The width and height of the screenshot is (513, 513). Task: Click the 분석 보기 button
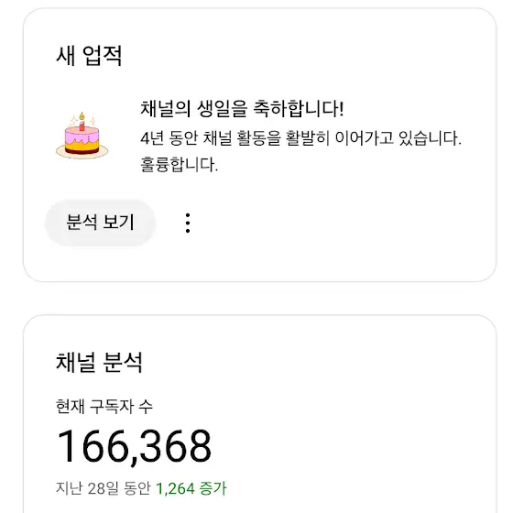(x=100, y=223)
